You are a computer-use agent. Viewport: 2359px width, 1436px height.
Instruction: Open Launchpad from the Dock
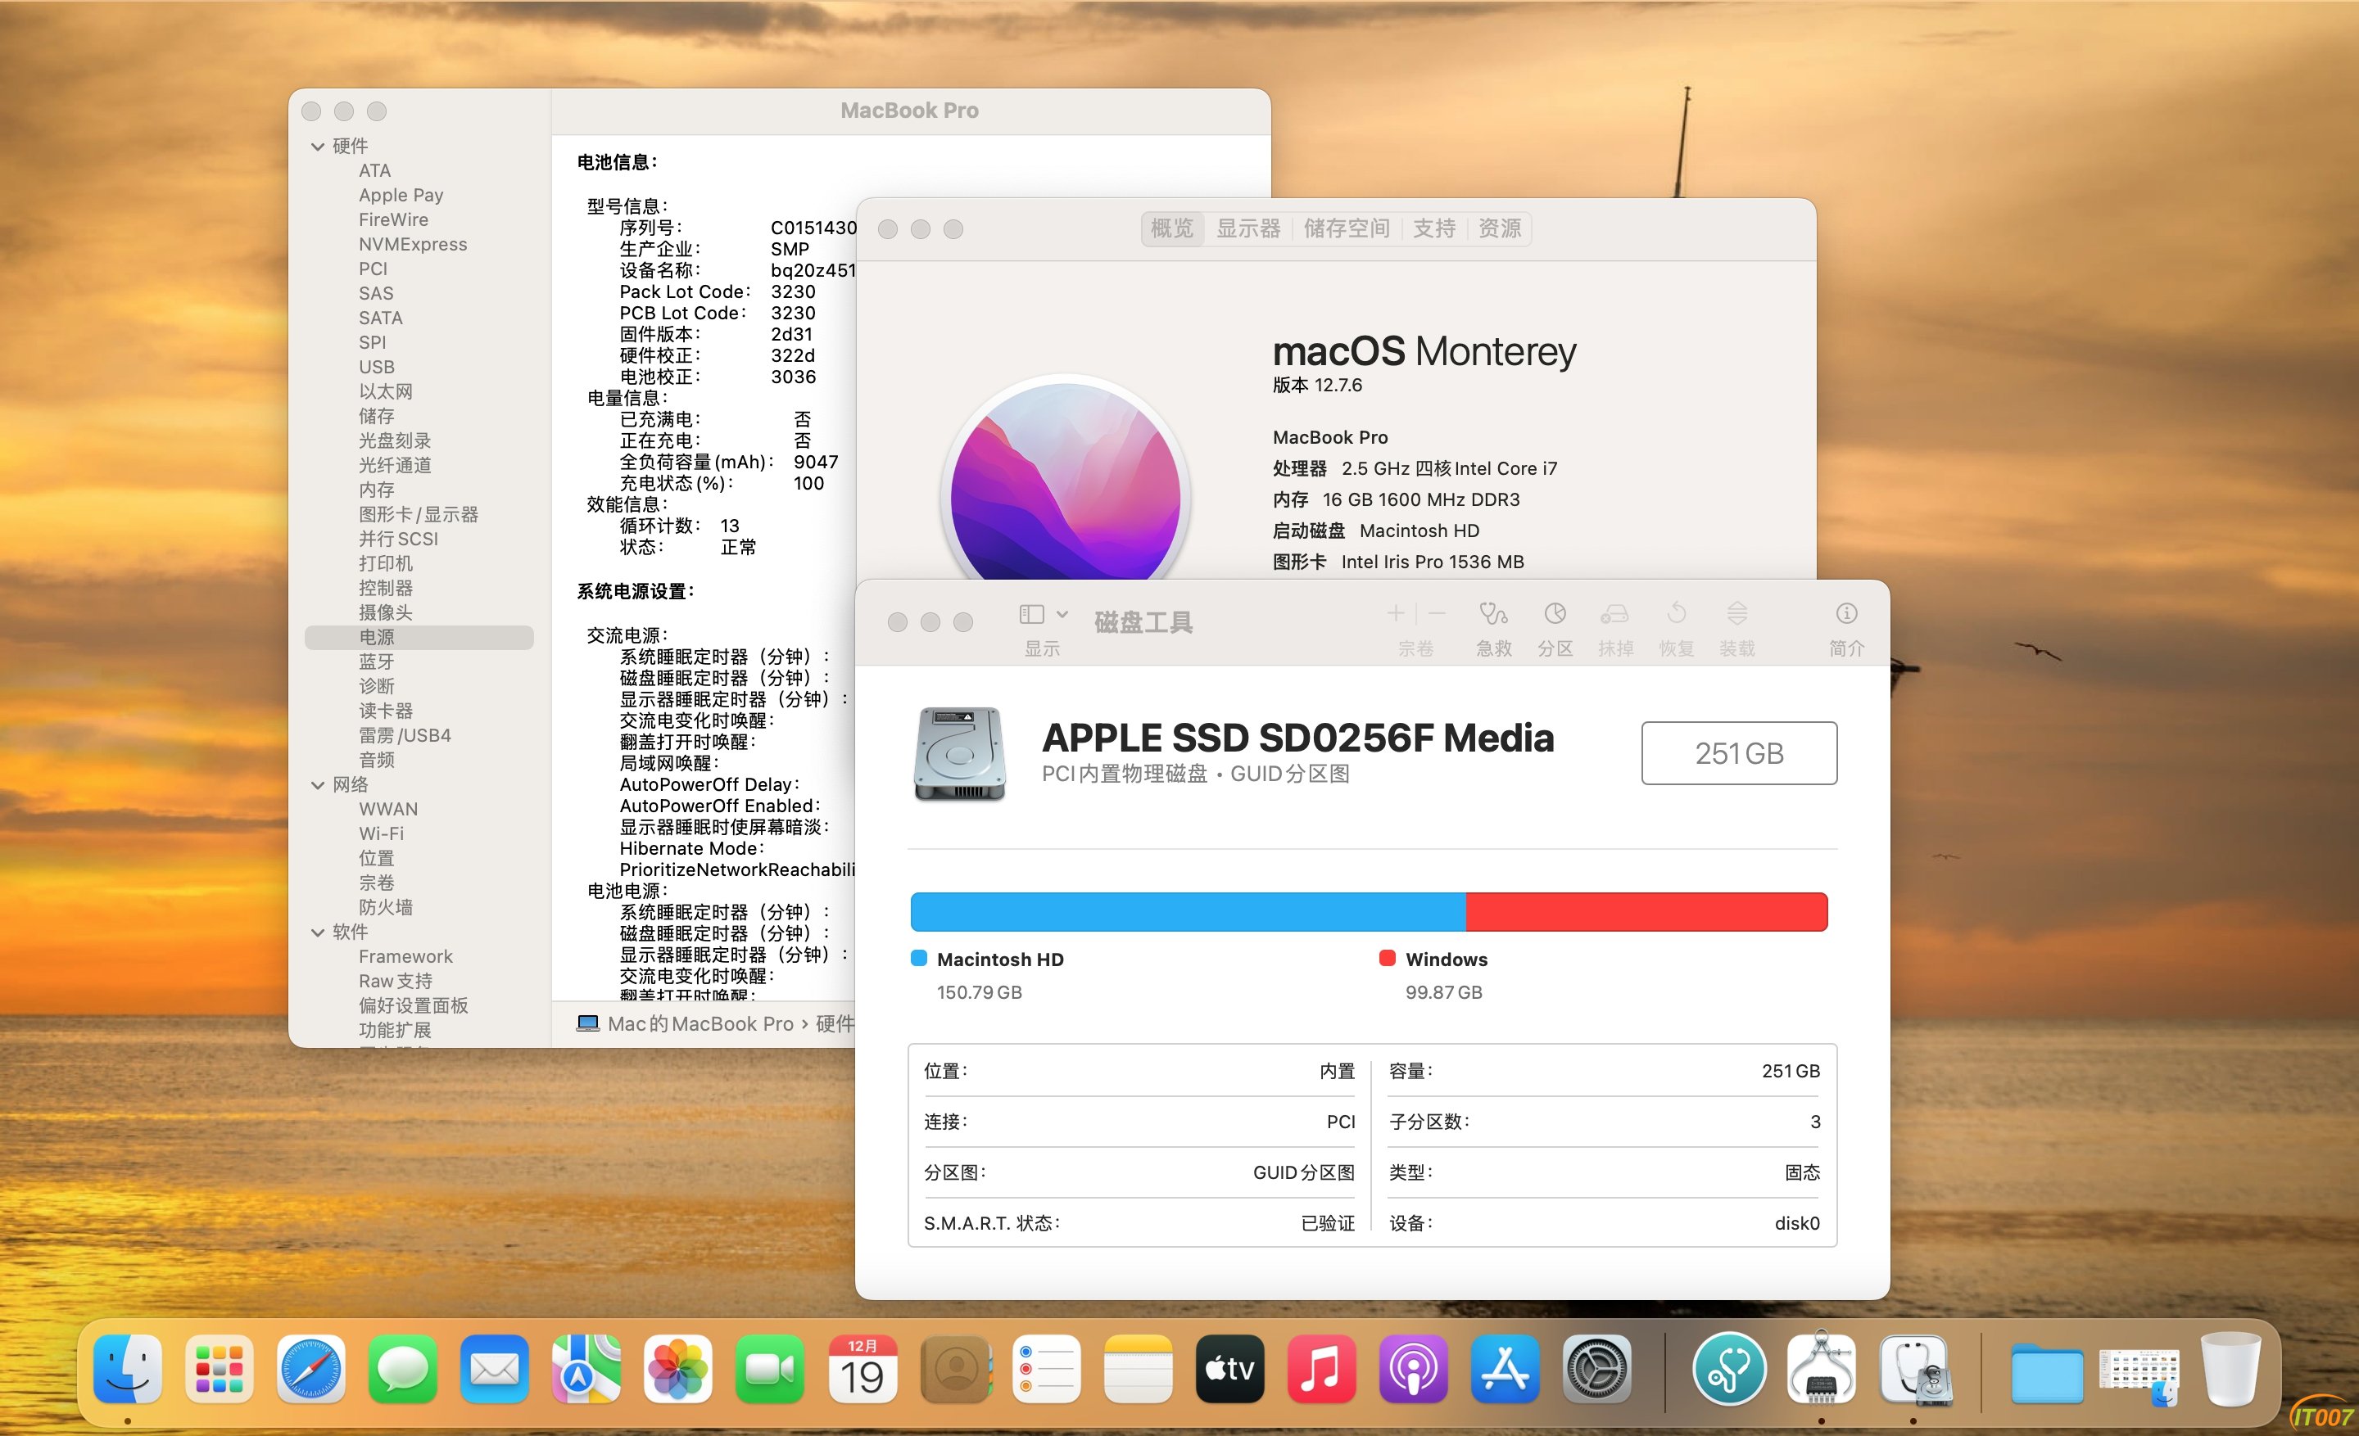(220, 1368)
